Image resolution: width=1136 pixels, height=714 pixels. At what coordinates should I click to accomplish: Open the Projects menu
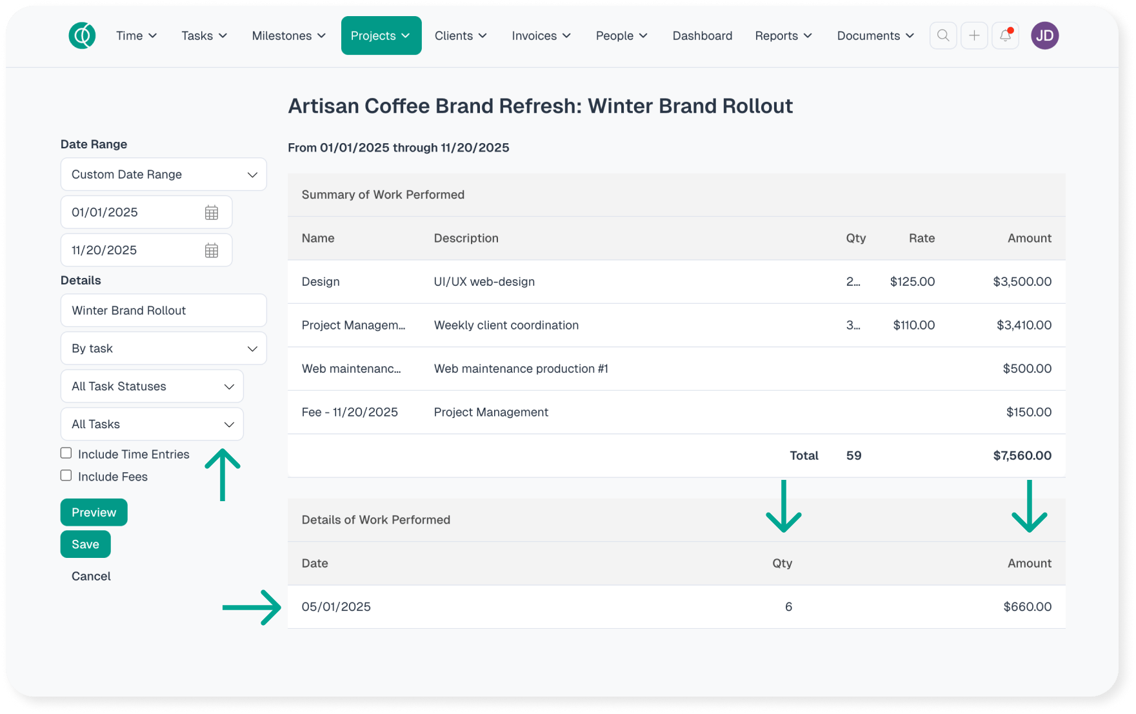click(x=381, y=36)
